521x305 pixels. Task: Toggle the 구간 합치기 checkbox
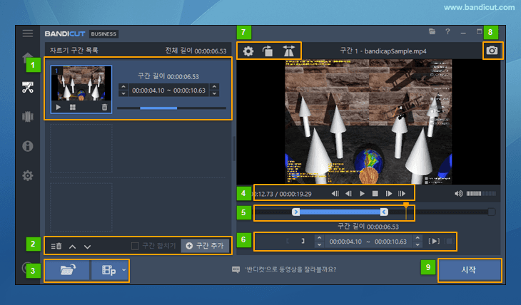(x=135, y=246)
